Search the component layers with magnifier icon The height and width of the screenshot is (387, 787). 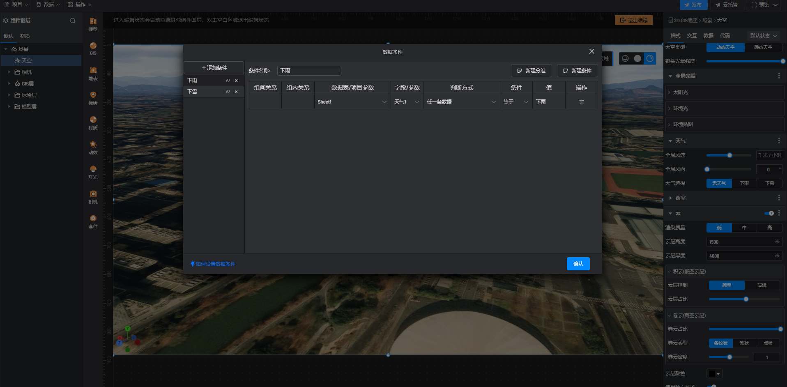pyautogui.click(x=73, y=21)
